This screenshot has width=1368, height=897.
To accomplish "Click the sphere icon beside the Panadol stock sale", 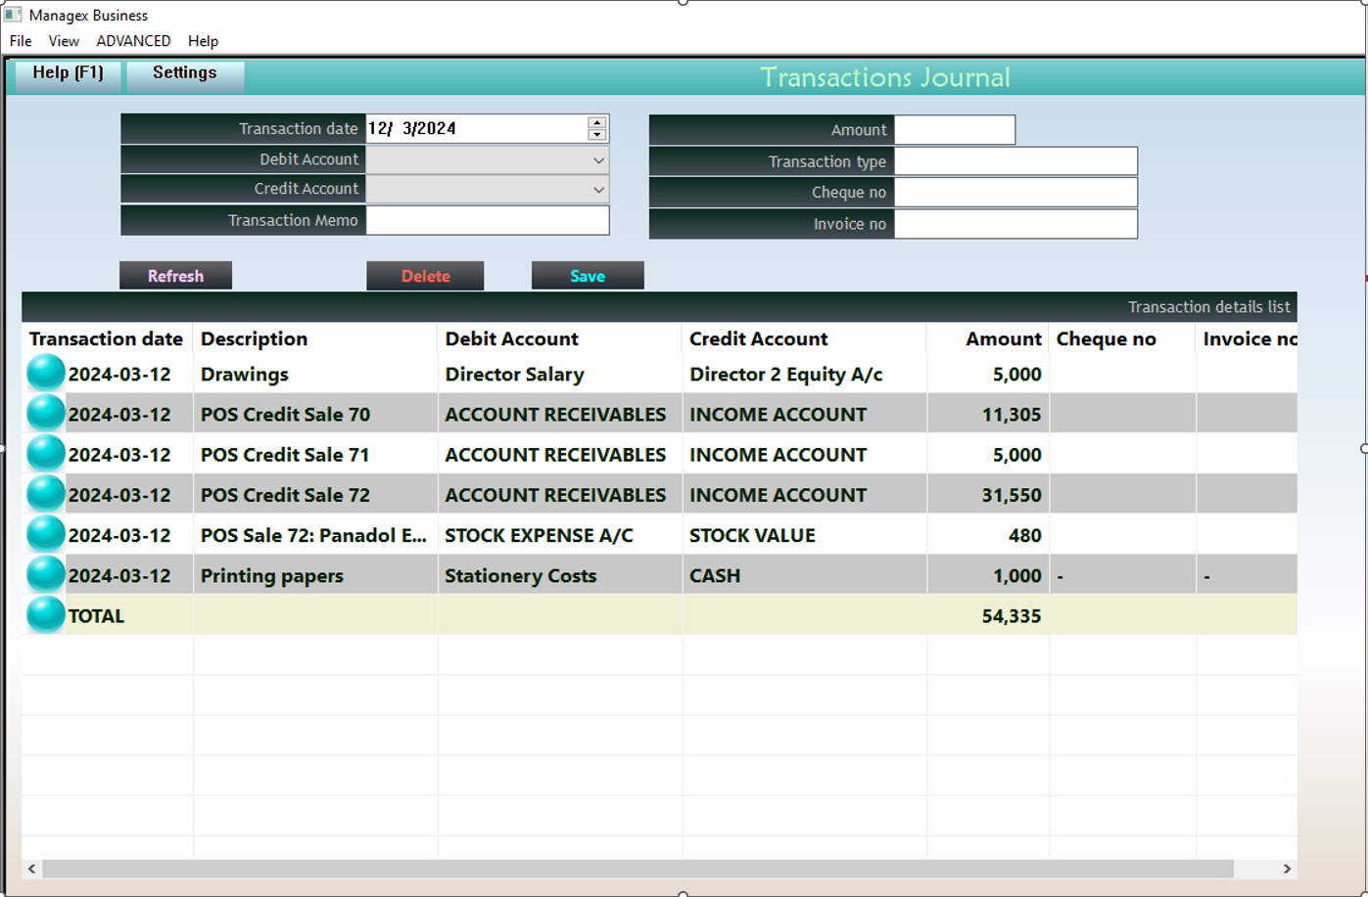I will point(44,534).
